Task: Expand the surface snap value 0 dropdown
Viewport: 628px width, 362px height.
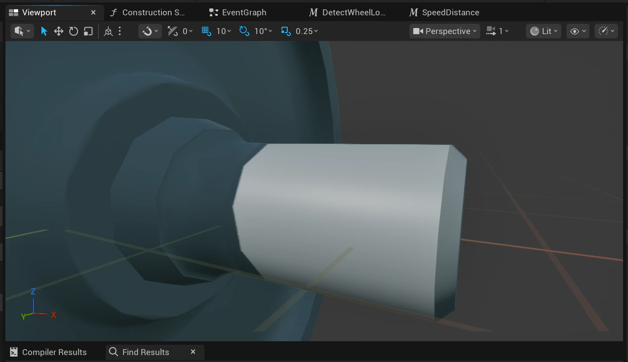Action: tap(188, 31)
